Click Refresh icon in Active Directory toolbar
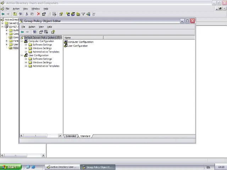The image size is (227, 170). coord(49,14)
